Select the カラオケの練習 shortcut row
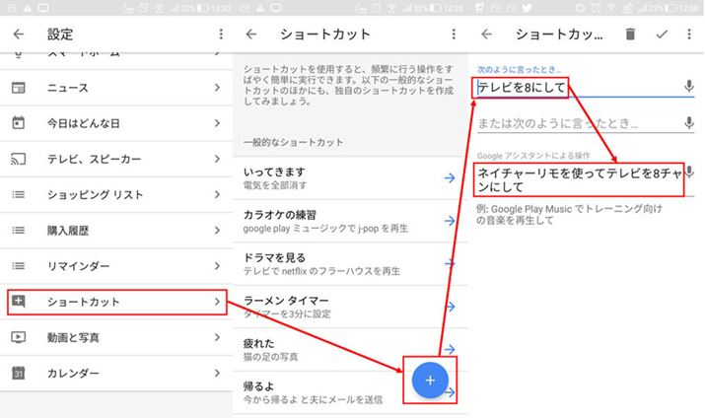705x418 pixels. point(350,221)
